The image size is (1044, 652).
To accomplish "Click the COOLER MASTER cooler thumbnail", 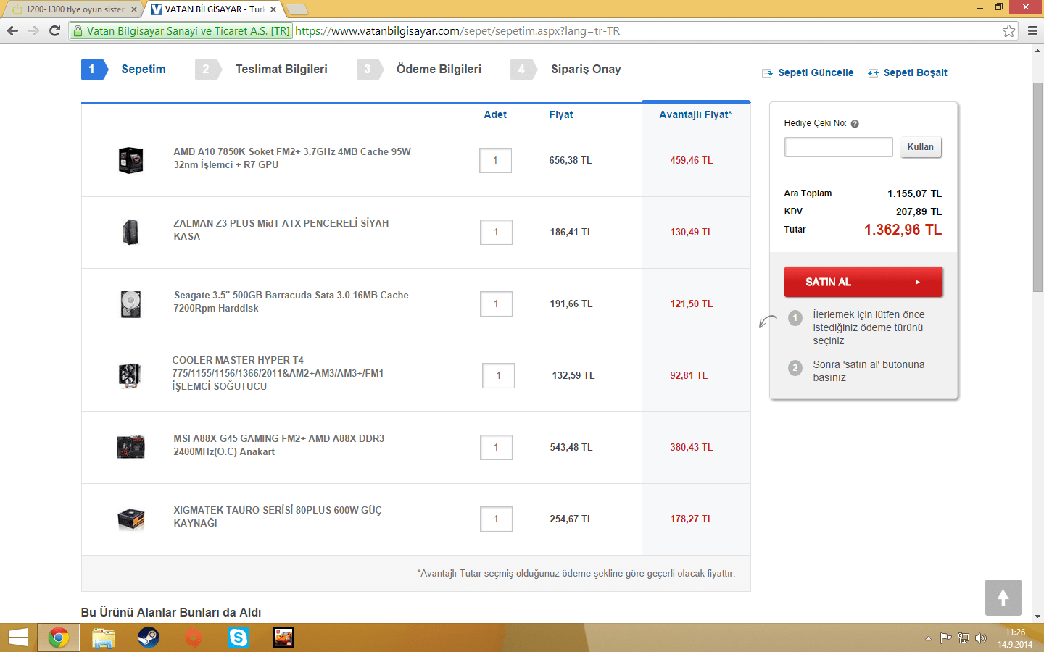I will click(130, 375).
